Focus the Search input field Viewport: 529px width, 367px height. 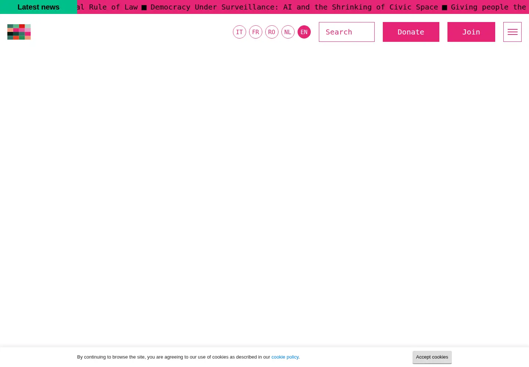point(347,32)
